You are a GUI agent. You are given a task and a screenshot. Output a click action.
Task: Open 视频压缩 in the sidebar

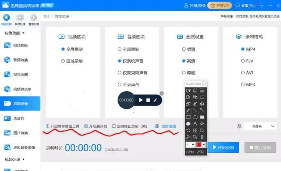(x=20, y=74)
